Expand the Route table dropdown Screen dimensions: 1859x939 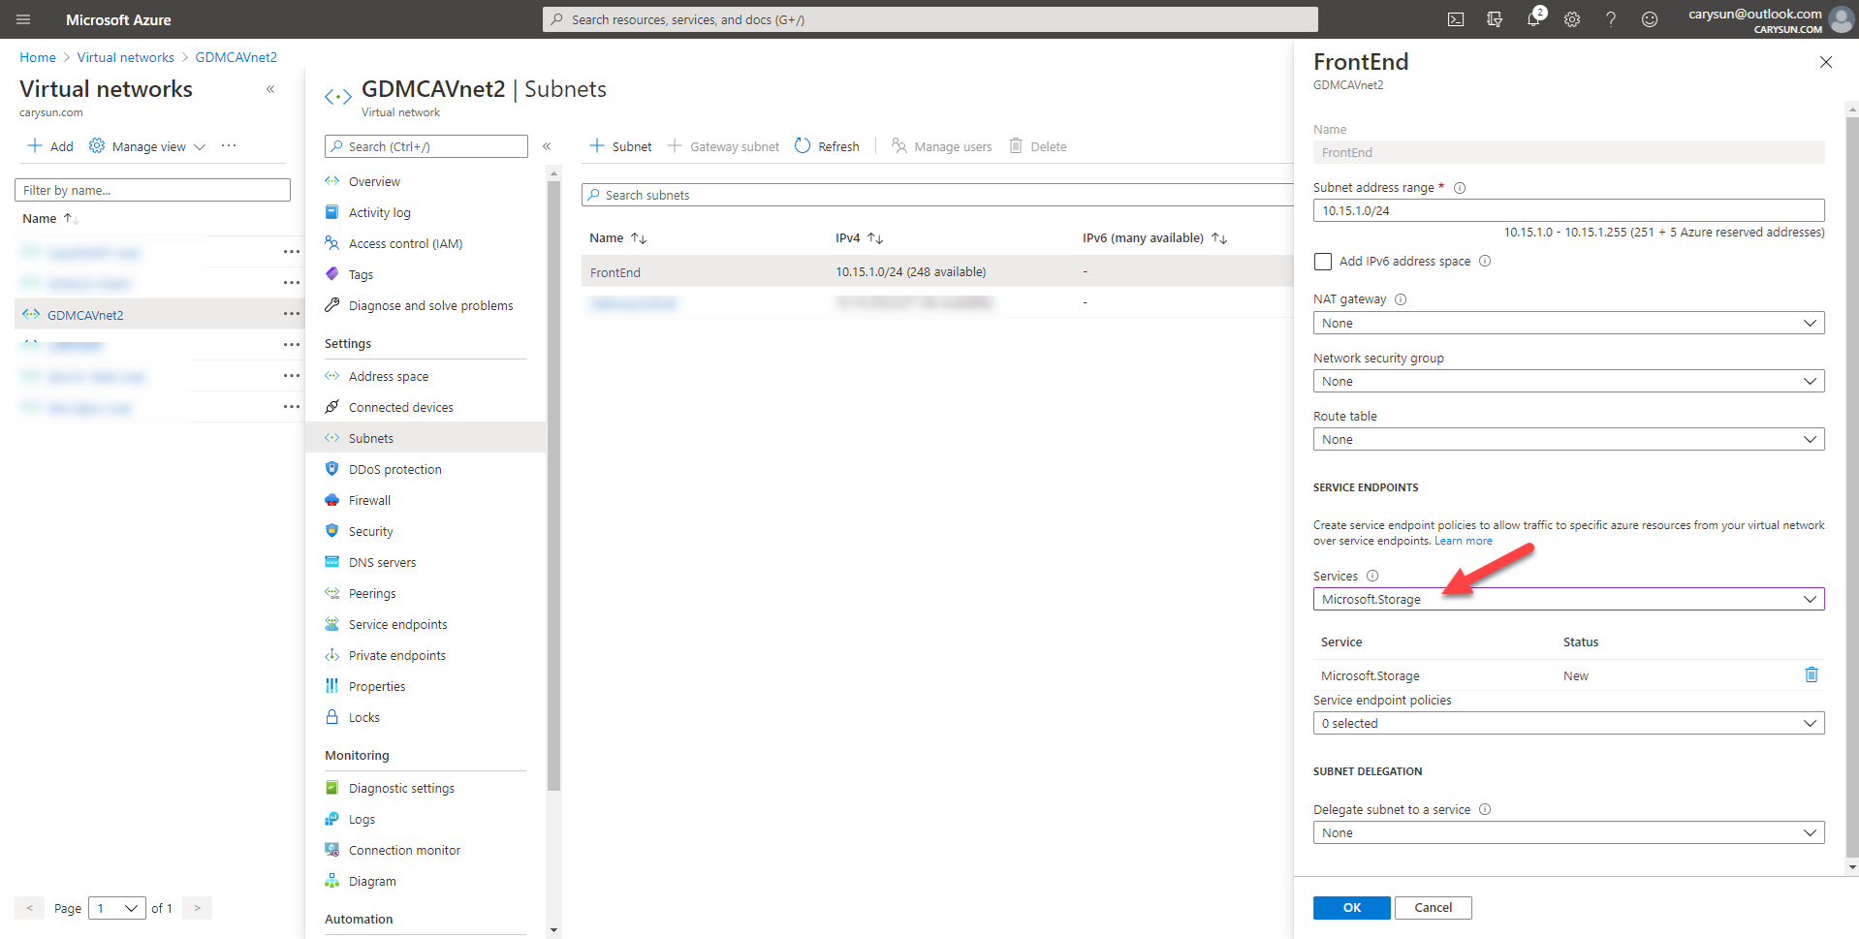coord(1568,439)
